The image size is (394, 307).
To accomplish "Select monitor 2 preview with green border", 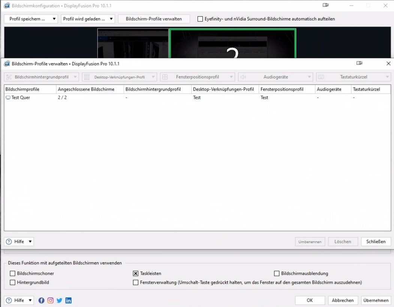I will click(x=233, y=43).
